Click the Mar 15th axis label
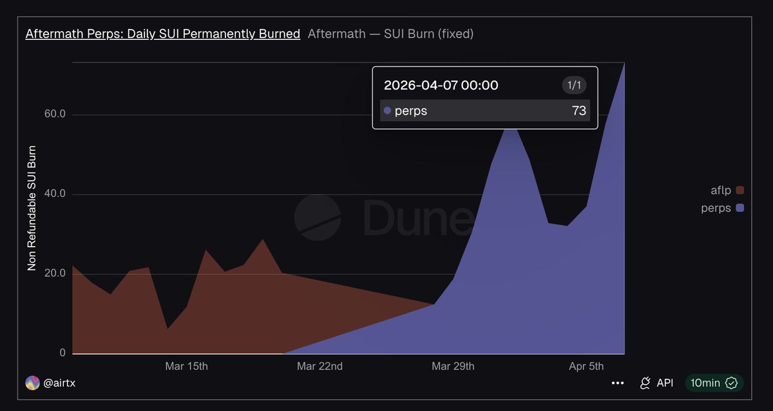This screenshot has width=773, height=411. [x=187, y=367]
